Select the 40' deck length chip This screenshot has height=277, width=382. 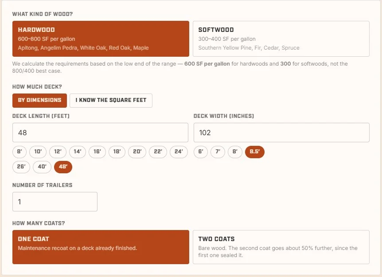[x=42, y=167]
